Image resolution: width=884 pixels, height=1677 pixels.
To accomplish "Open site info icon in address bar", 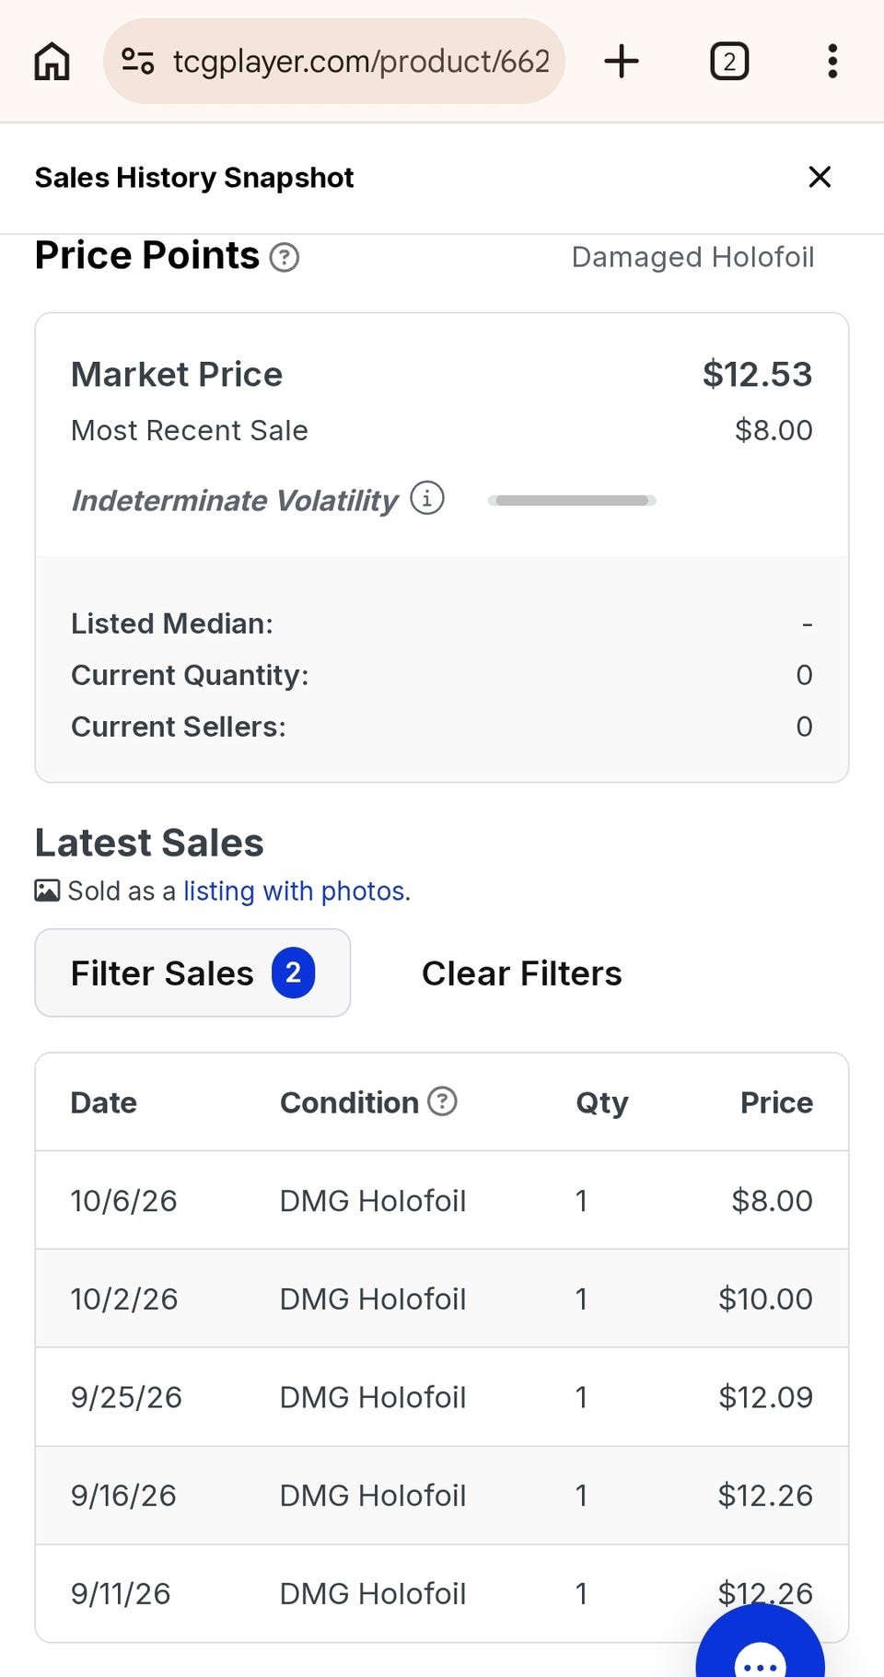I will pyautogui.click(x=138, y=62).
